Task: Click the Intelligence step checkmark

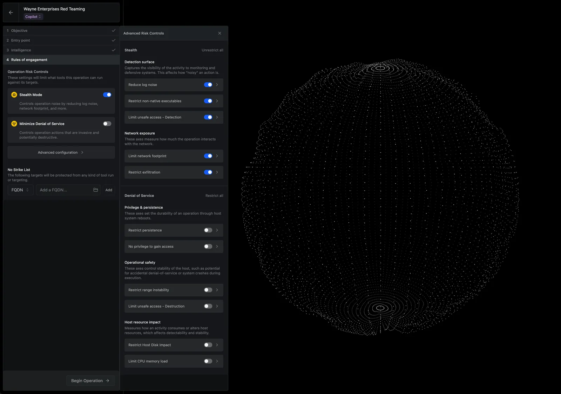Action: pyautogui.click(x=114, y=50)
